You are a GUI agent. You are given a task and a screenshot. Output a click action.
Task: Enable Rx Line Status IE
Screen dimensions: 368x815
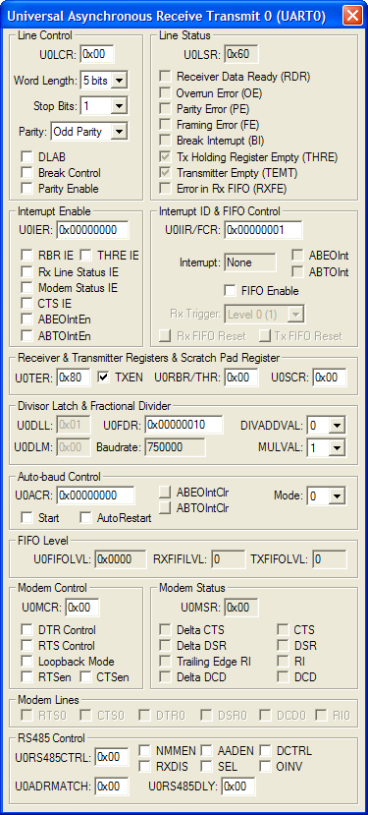(x=26, y=271)
